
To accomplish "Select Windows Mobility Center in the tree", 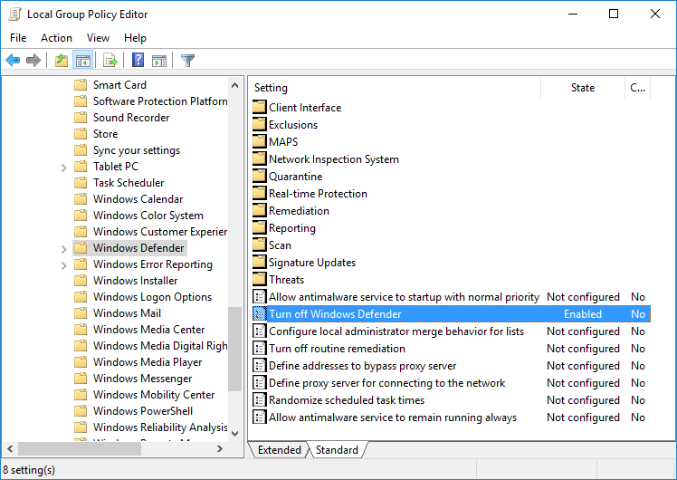I will tap(153, 395).
